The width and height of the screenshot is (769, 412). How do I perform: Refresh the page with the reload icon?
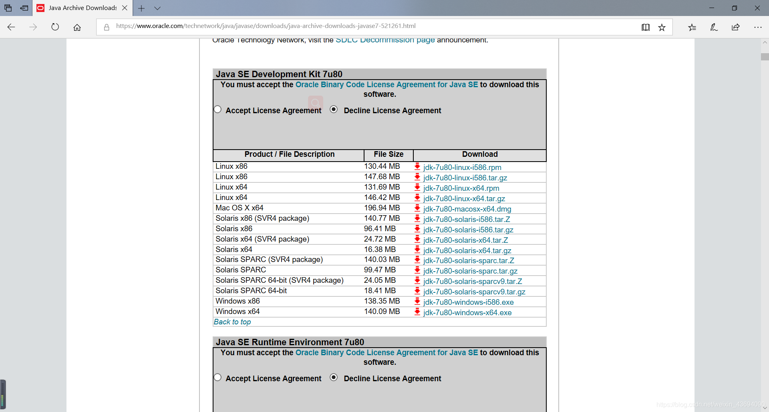[x=55, y=27]
